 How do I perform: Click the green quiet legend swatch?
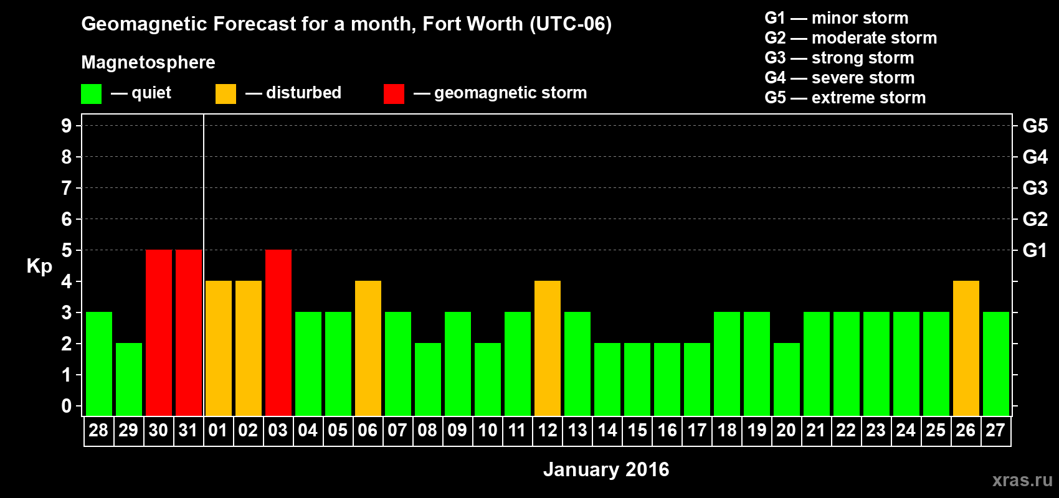(91, 94)
